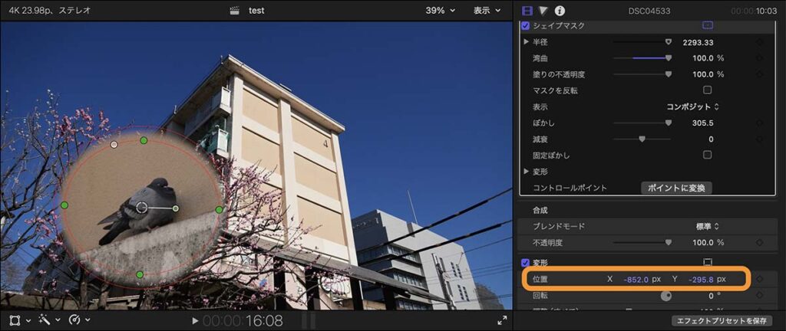Screen dimensions: 786x331
Task: Click the magic wand enhancement icon
Action: tap(45, 320)
